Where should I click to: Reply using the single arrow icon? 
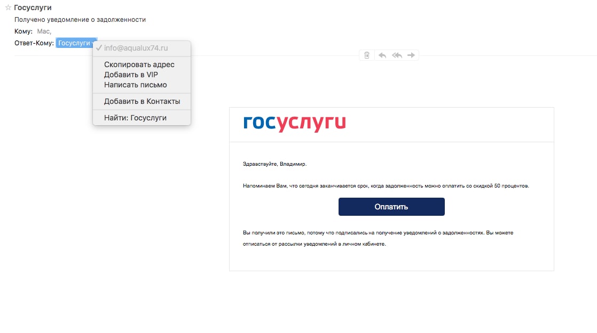click(382, 55)
